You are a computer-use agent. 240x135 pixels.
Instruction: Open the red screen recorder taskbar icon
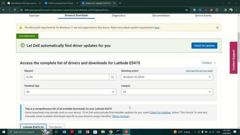tap(126, 132)
